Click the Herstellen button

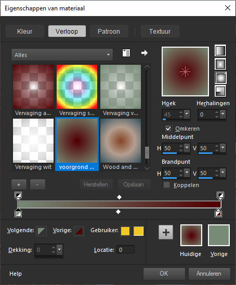(x=96, y=184)
